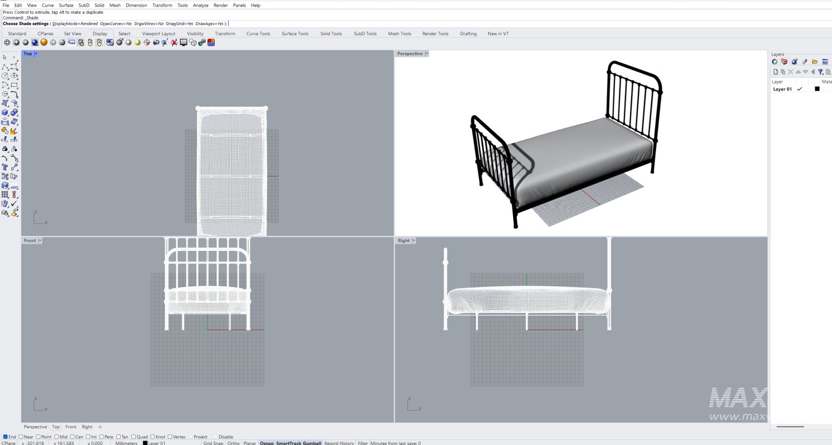Open the Render menu

[x=220, y=5]
